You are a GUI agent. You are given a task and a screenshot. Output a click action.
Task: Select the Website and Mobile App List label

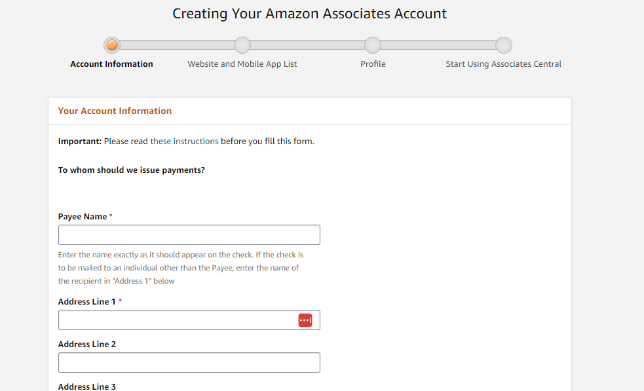point(242,64)
